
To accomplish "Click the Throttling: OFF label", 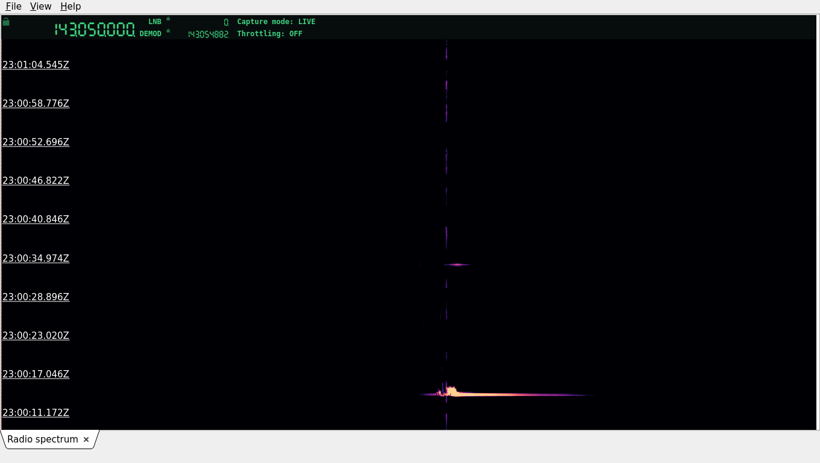I will 270,34.
